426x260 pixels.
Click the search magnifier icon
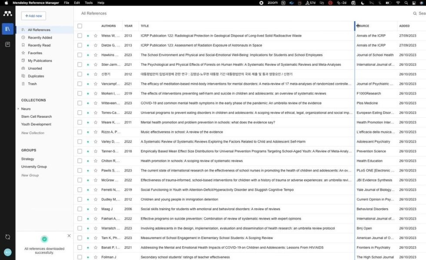(x=415, y=13)
